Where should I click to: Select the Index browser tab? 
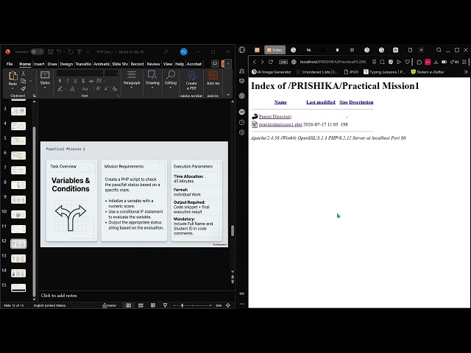[x=275, y=50]
